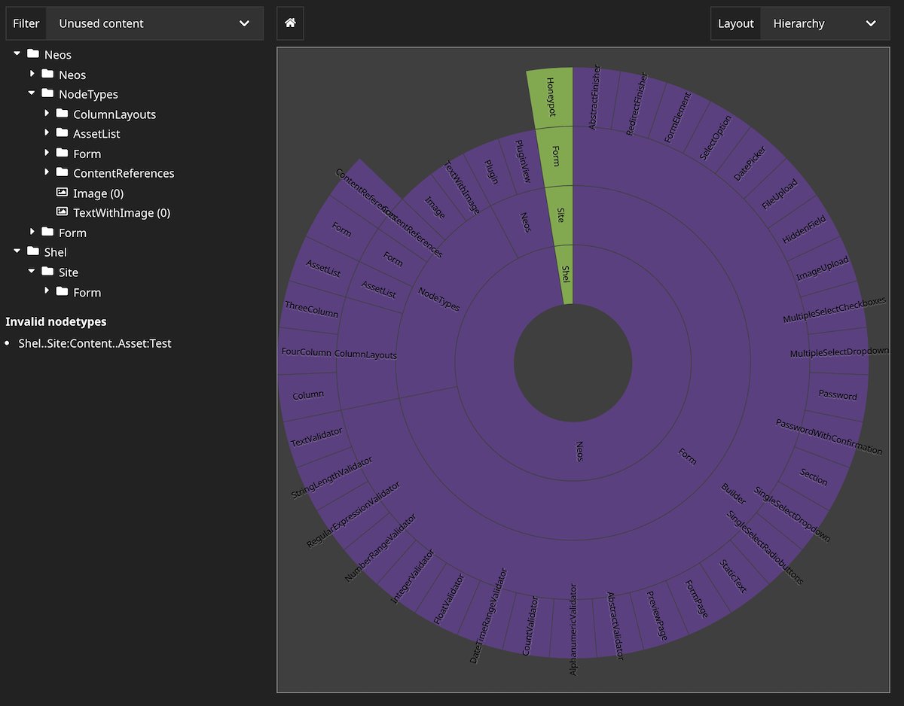This screenshot has height=706, width=904.
Task: Click the AssetList folder icon
Action: click(62, 133)
